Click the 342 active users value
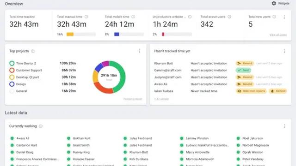The height and width of the screenshot is (166, 296). point(207,24)
